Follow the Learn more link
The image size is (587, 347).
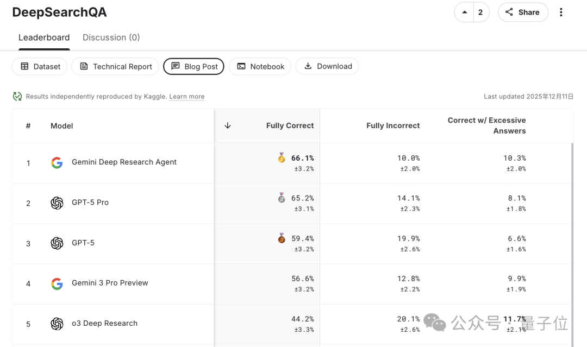pyautogui.click(x=187, y=97)
